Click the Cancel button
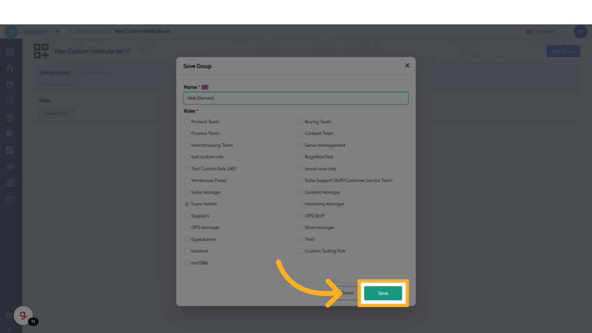 (x=347, y=294)
